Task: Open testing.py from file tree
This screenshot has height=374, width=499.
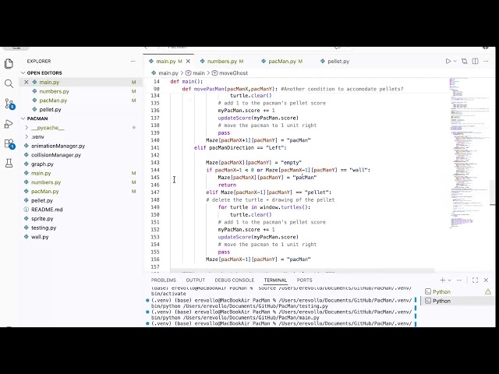Action: [x=44, y=228]
